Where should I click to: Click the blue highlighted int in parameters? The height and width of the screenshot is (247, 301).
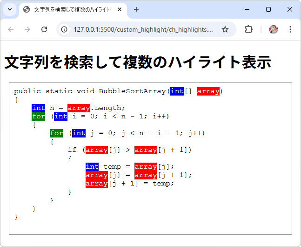(x=177, y=91)
